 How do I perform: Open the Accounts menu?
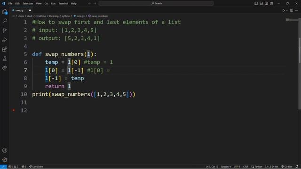coord(5,150)
